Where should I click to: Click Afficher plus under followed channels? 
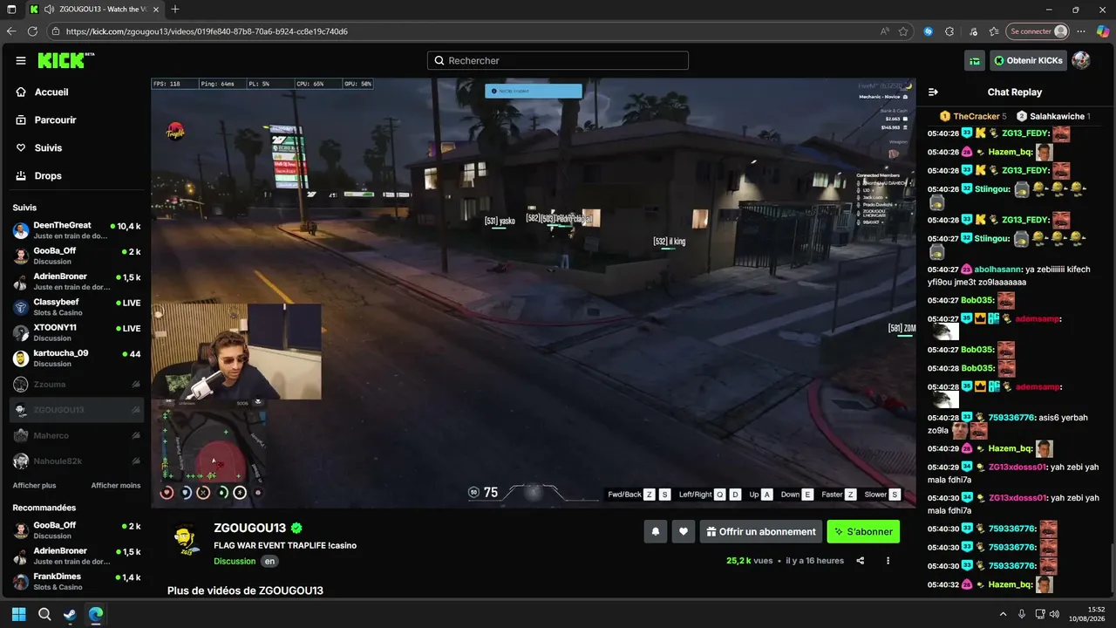point(34,485)
